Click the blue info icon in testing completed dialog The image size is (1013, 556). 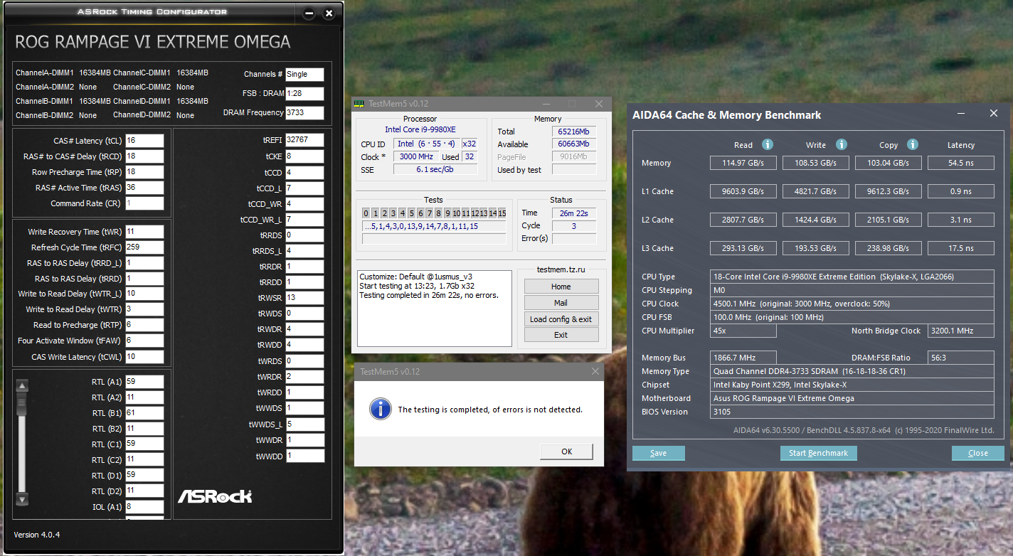pyautogui.click(x=381, y=409)
